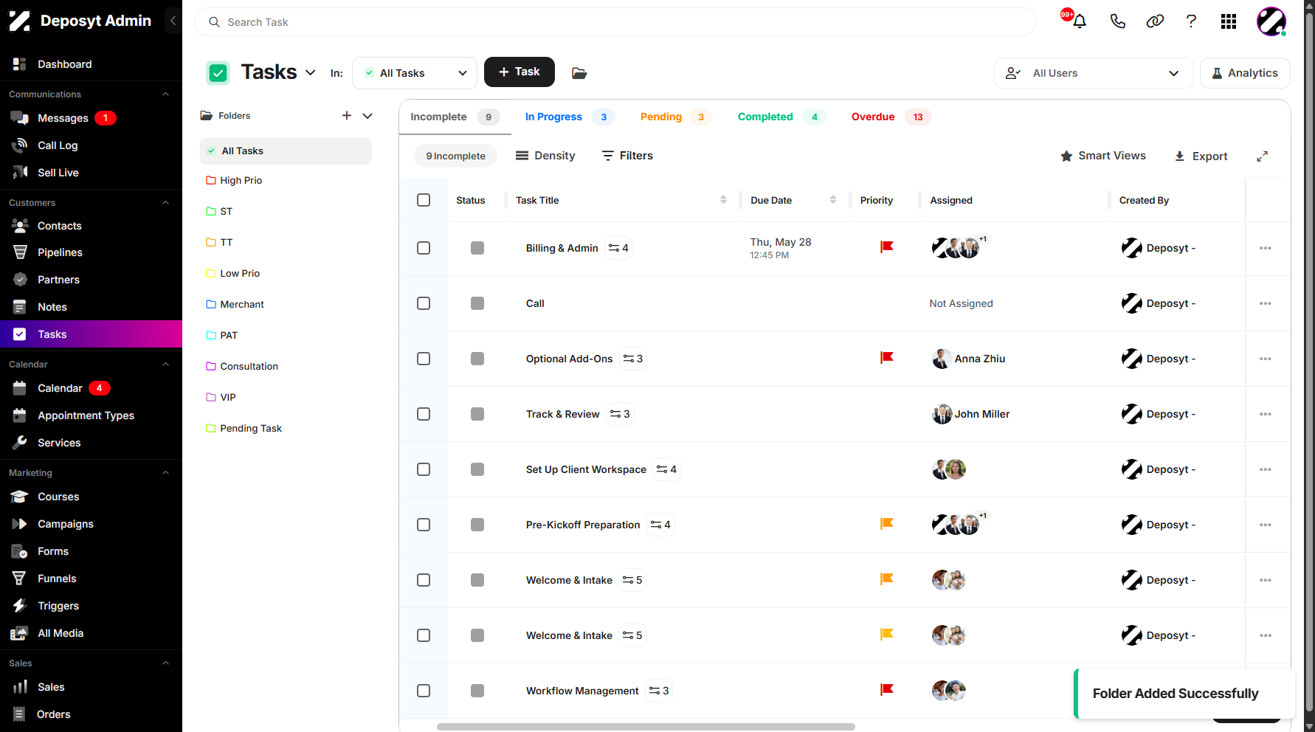Image resolution: width=1315 pixels, height=732 pixels.
Task: Open row options for Billing & Admin
Action: tap(1266, 248)
